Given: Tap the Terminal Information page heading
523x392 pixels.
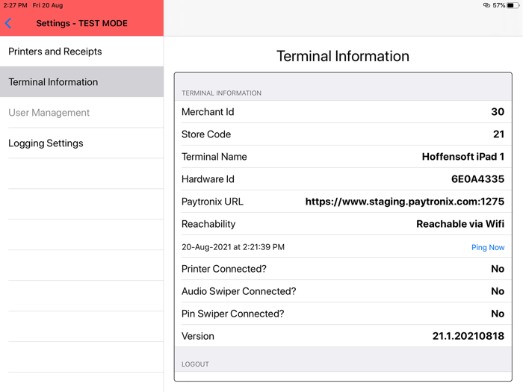Looking at the screenshot, I should 343,56.
